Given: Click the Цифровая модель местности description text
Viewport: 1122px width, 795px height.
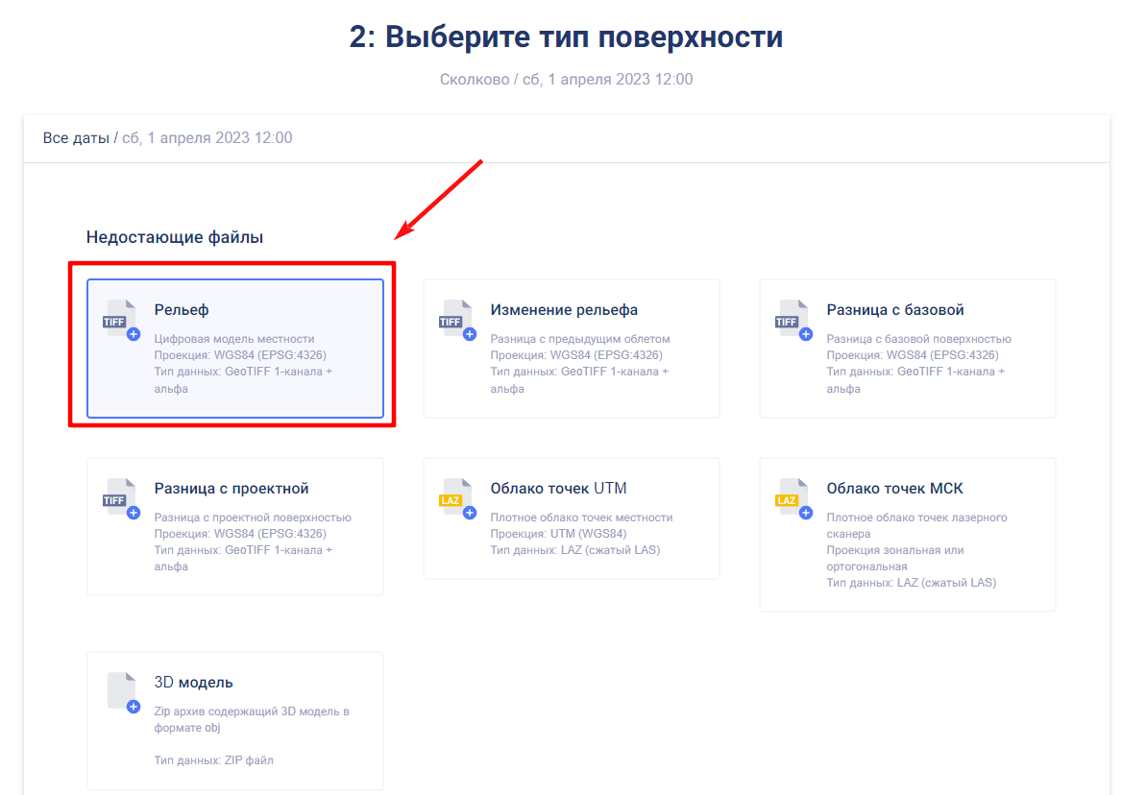Looking at the screenshot, I should click(x=234, y=339).
